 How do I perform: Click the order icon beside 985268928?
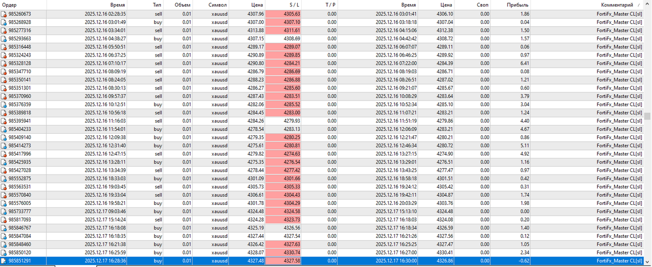4,22
